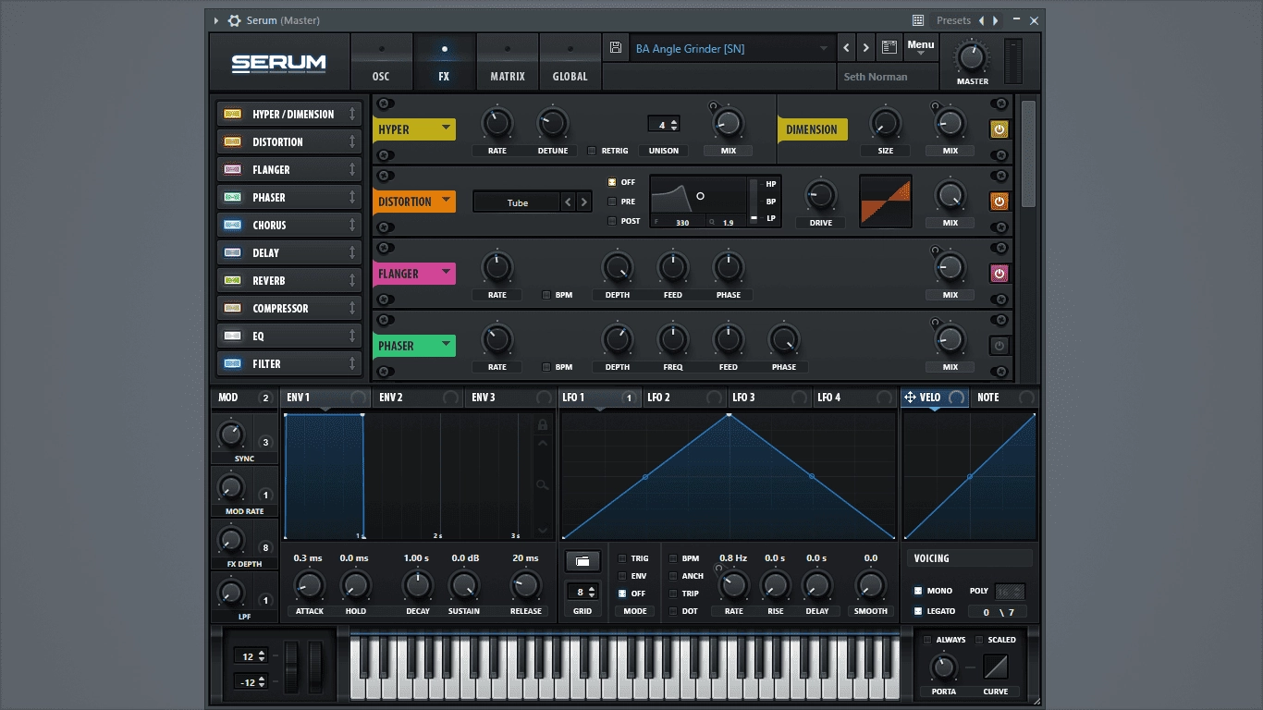Click the EQ rack module icon
This screenshot has width=1263, height=710.
tap(233, 337)
